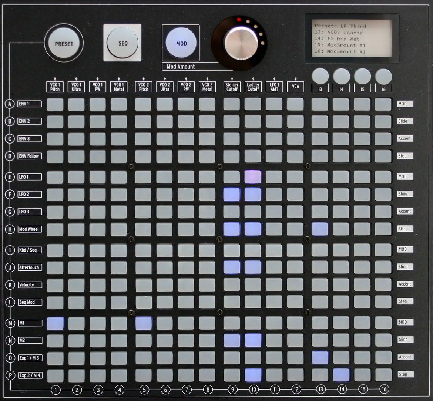Toggle the lit pad routing LFO 2 to Steiner Cutoff
433x401 pixels.
pyautogui.click(x=232, y=194)
